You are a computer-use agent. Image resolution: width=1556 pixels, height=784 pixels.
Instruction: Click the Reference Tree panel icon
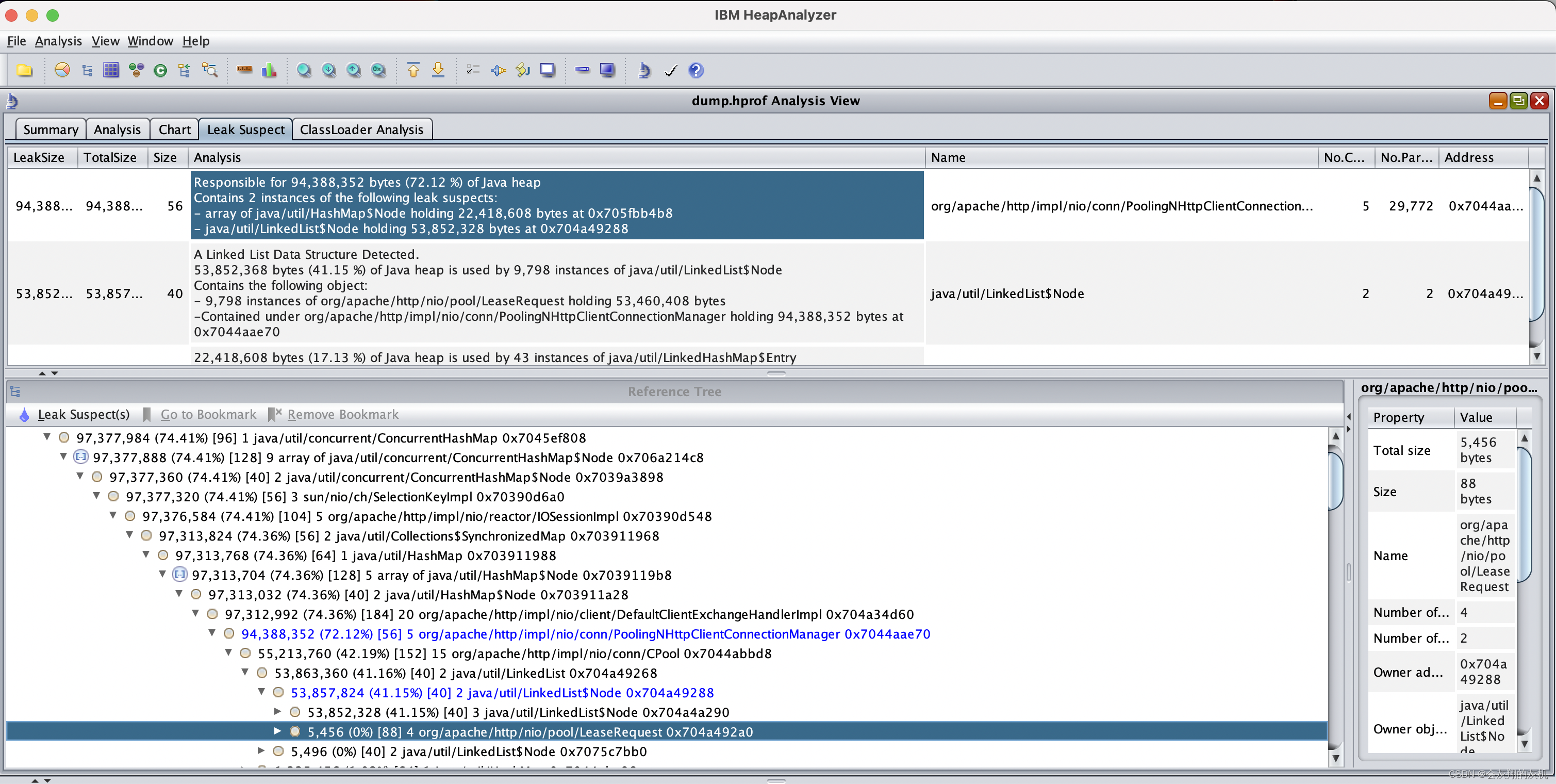(x=15, y=391)
